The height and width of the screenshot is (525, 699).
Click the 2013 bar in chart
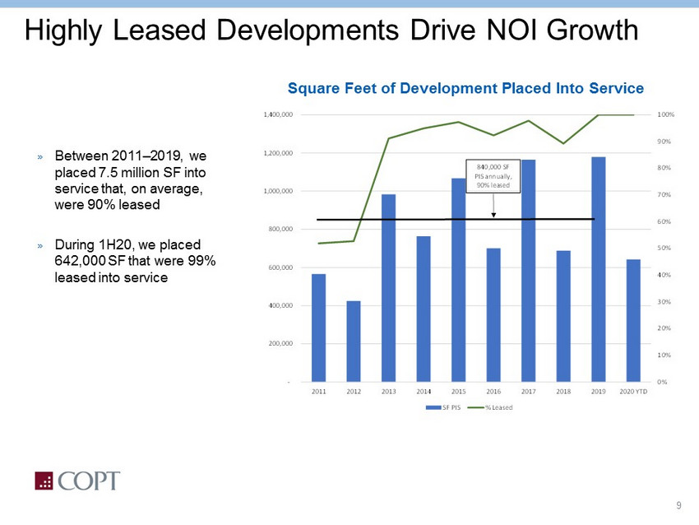[x=389, y=288]
